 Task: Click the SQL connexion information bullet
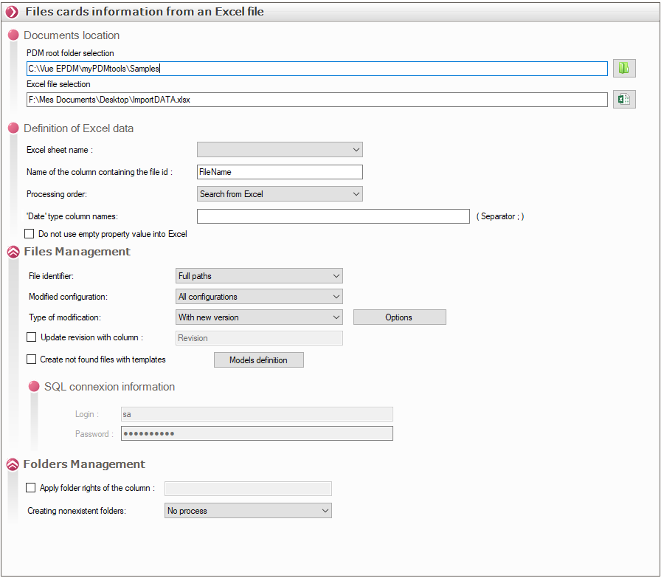click(x=34, y=387)
